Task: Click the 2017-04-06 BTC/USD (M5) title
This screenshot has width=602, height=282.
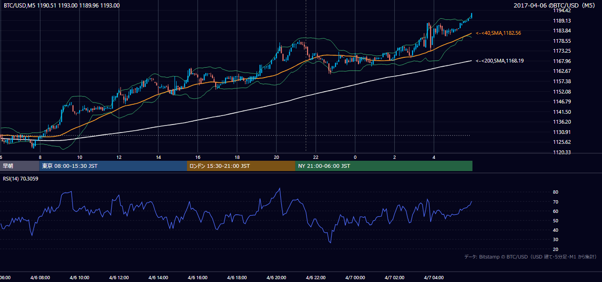Action: point(555,6)
